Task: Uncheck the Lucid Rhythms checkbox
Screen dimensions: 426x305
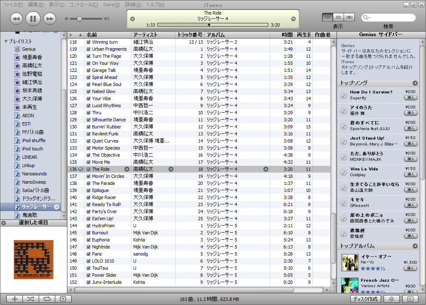Action: [88, 106]
